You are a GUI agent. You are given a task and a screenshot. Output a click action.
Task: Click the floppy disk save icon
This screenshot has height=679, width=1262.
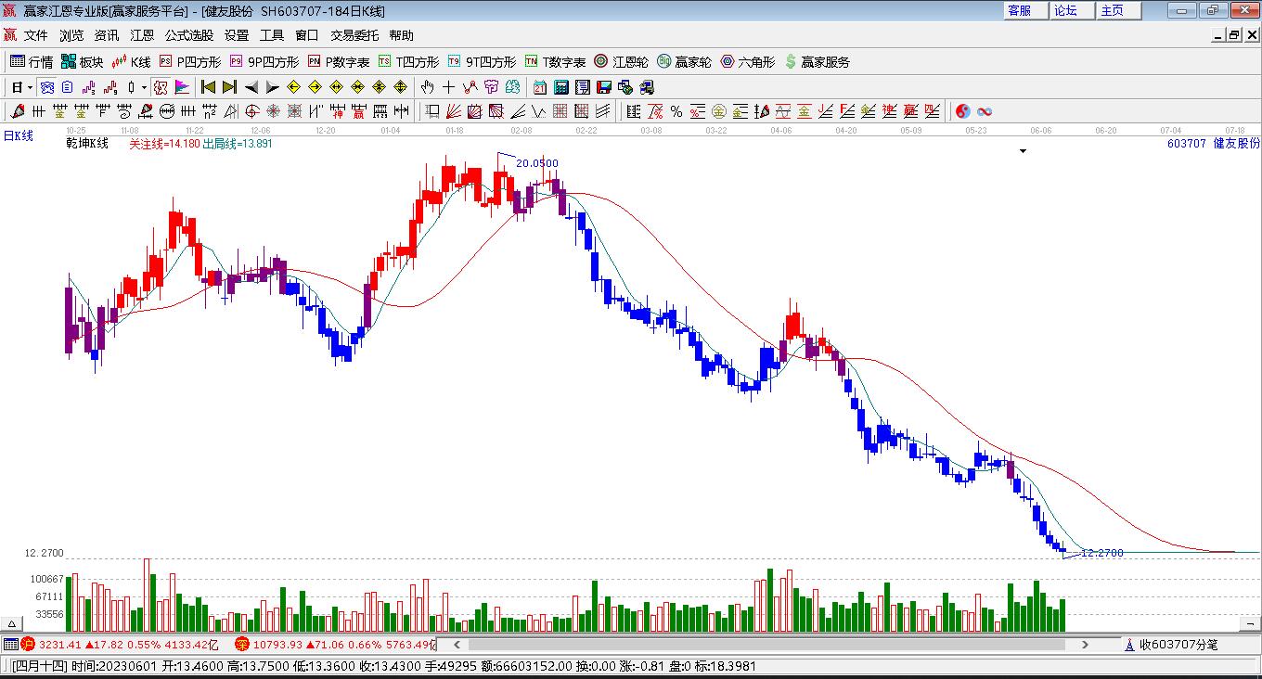point(604,87)
